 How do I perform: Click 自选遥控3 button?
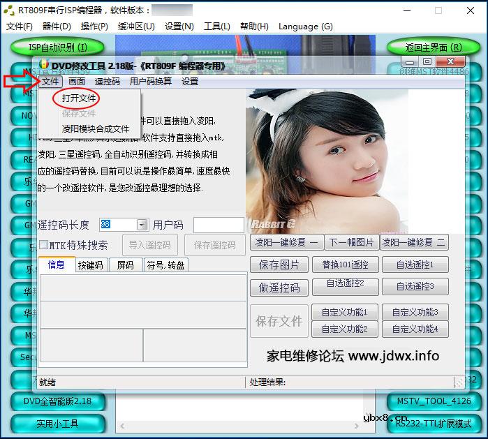(415, 287)
